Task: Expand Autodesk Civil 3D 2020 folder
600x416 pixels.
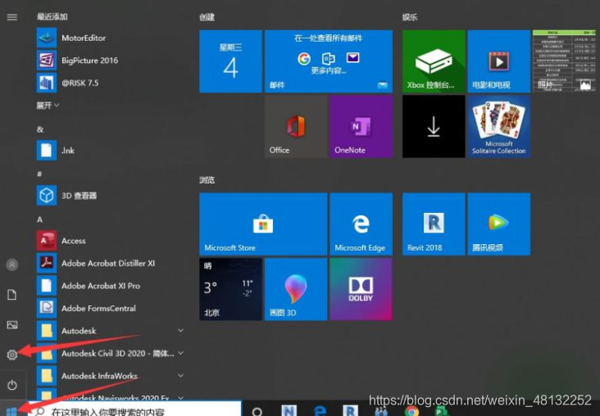Action: (180, 353)
